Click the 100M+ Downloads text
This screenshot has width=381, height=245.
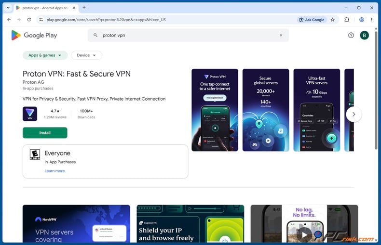pyautogui.click(x=86, y=114)
